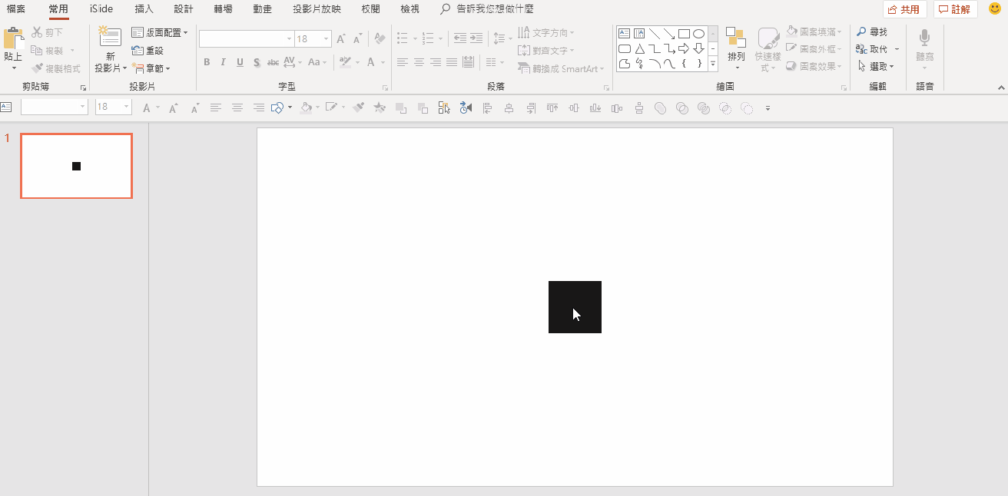
Task: Click the 聽寫 (Dictate) microphone icon
Action: point(924,38)
